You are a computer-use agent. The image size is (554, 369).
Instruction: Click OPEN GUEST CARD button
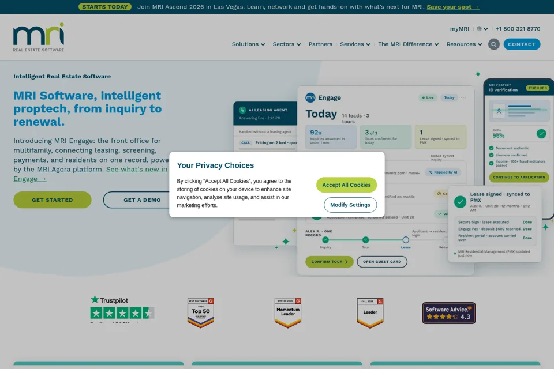pos(382,262)
